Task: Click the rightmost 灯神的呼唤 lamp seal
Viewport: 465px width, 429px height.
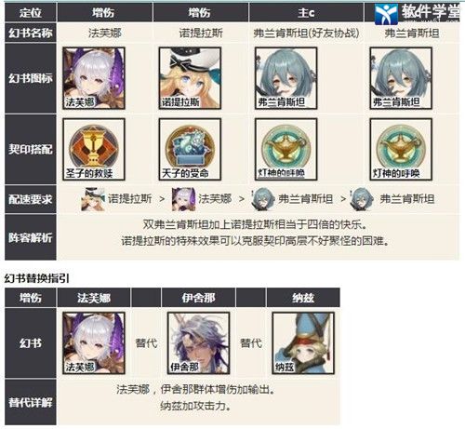Action: pos(401,149)
